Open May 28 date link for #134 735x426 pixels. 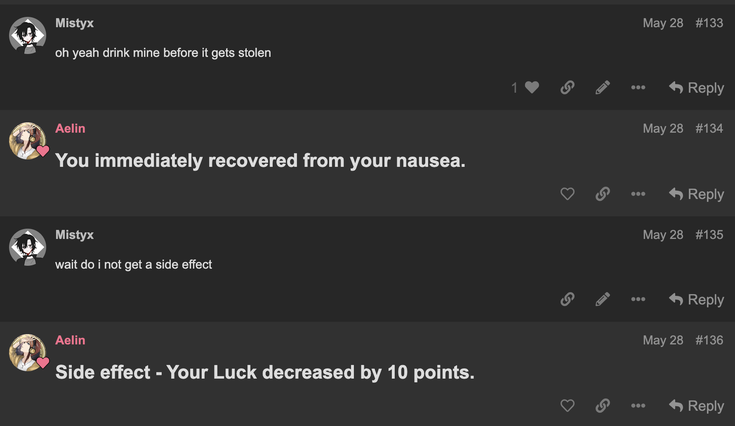(x=663, y=128)
